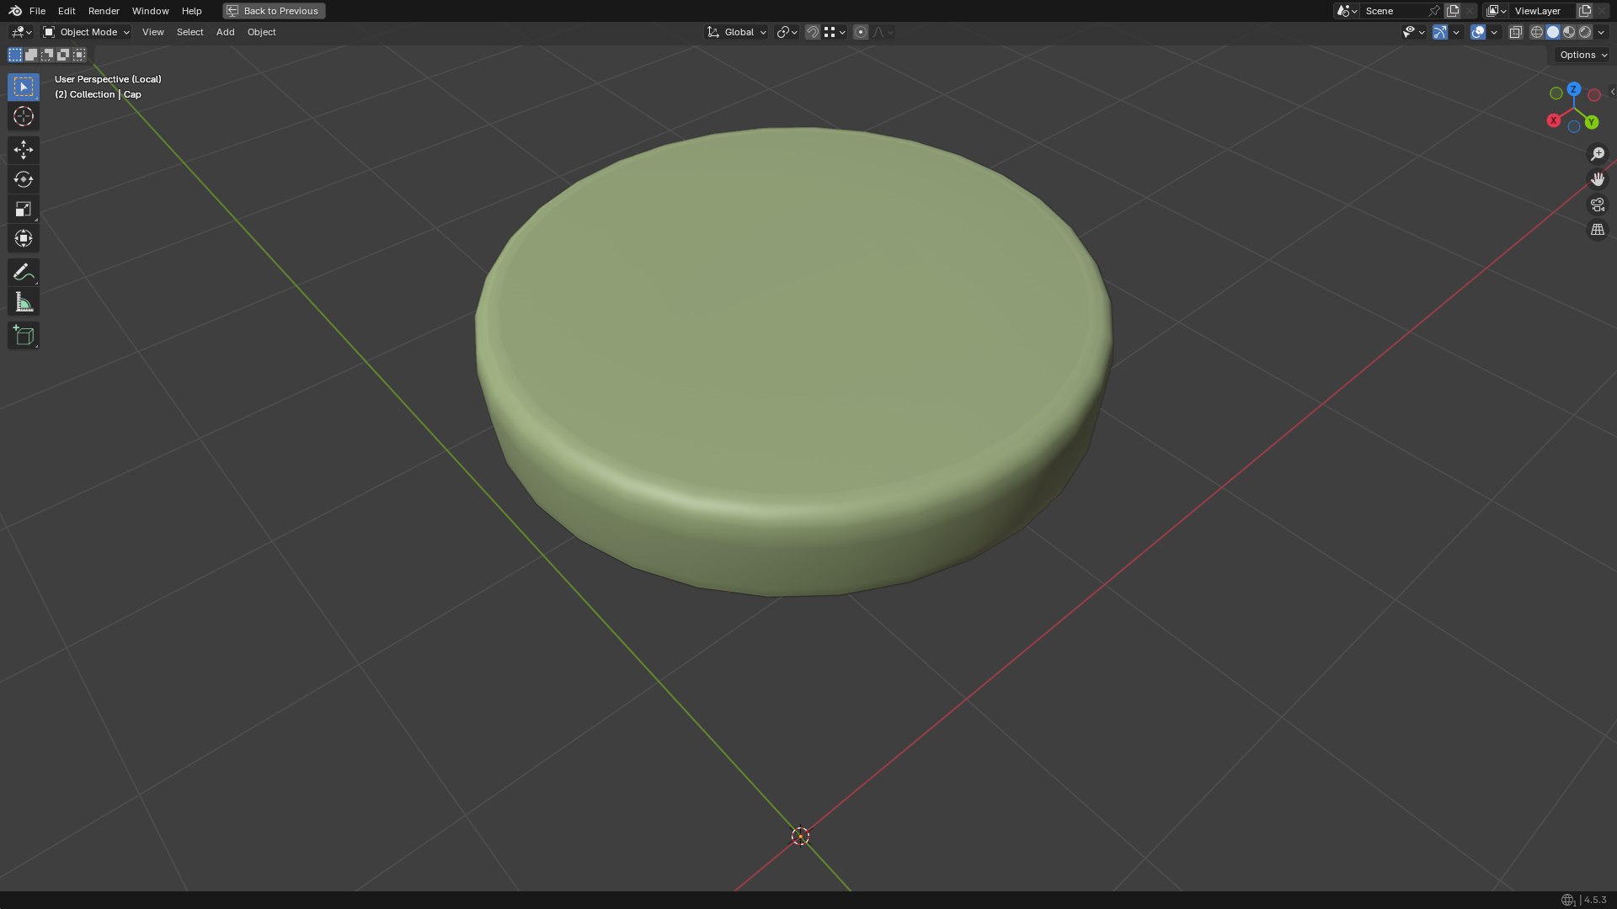Toggle snapping magnet
1617x909 pixels.
pyautogui.click(x=812, y=32)
